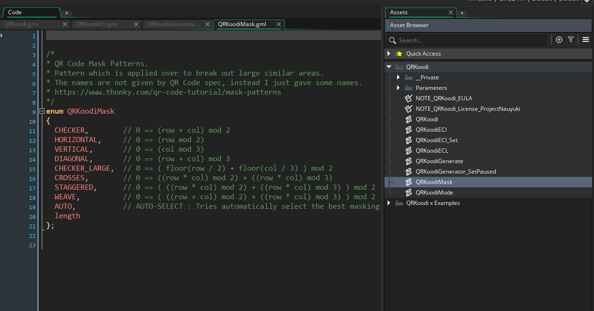
Task: Expand the Parameters folder
Action: pyautogui.click(x=398, y=88)
